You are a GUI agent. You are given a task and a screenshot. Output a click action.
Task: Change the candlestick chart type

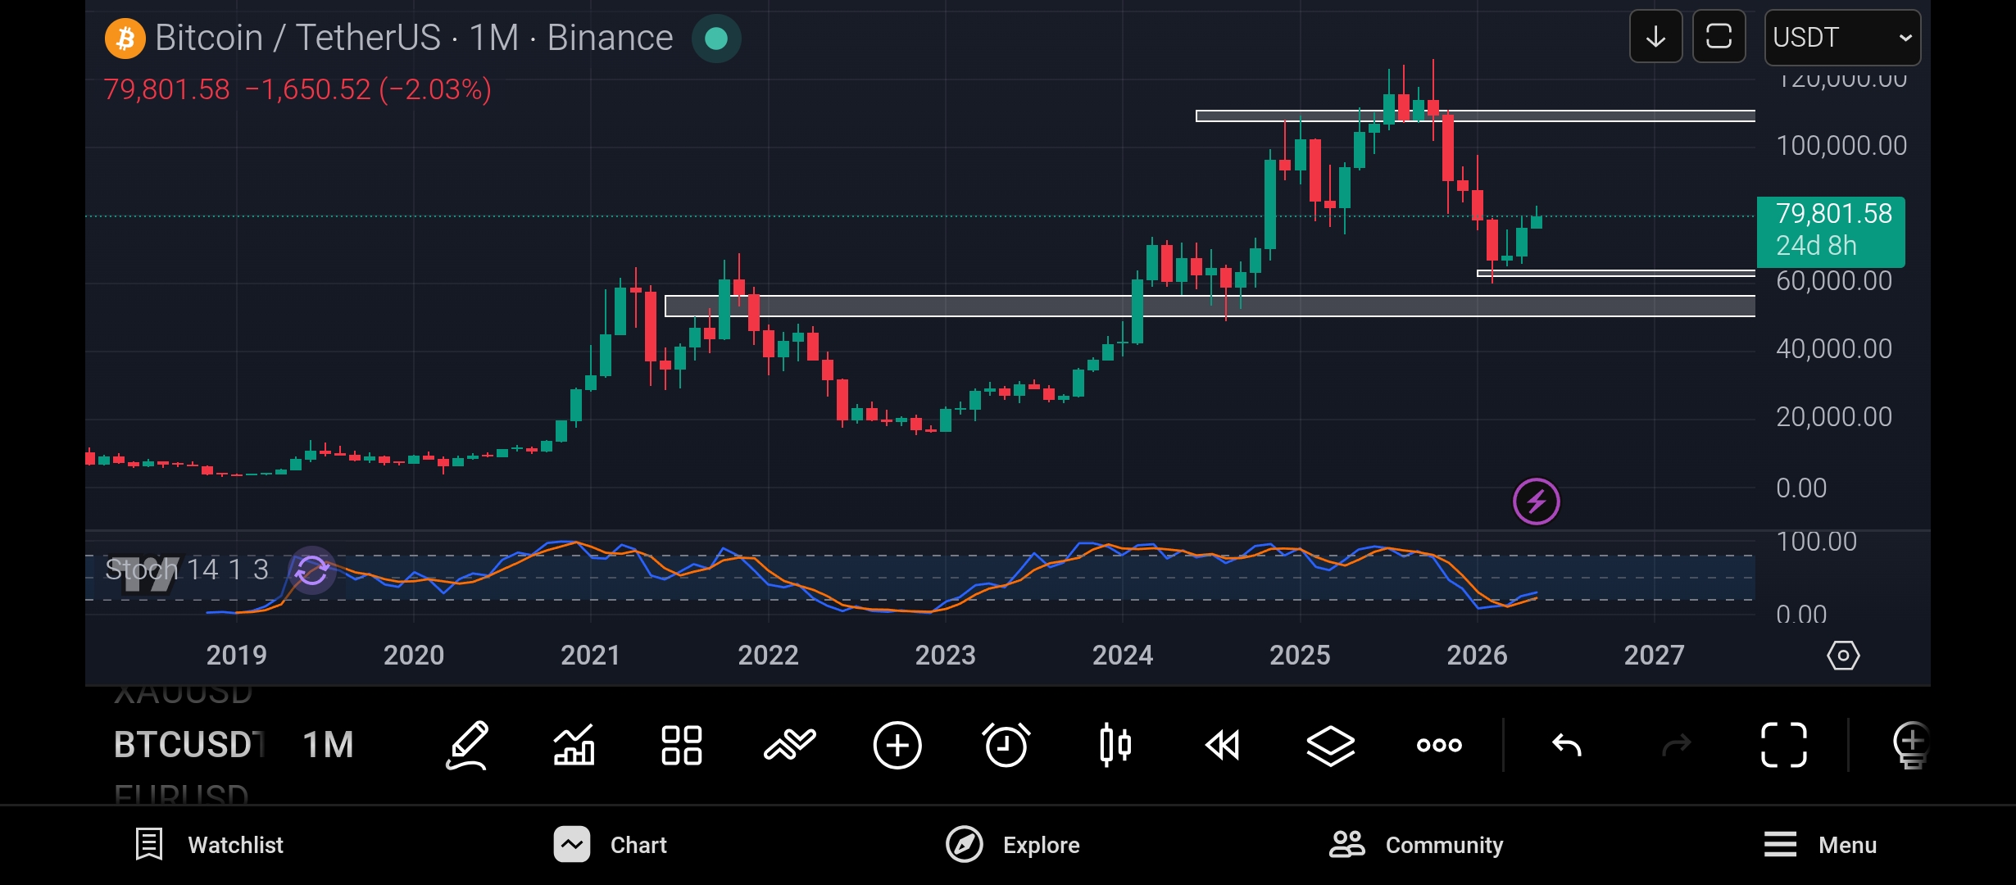[1115, 746]
